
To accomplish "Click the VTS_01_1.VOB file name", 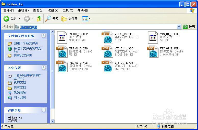I will (x=124, y=48).
